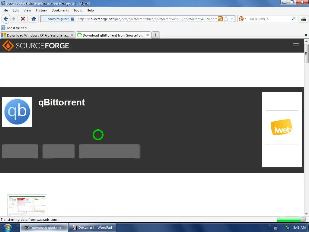The image size is (309, 232).
Task: Click the keyboard tray icon
Action: tap(275, 228)
